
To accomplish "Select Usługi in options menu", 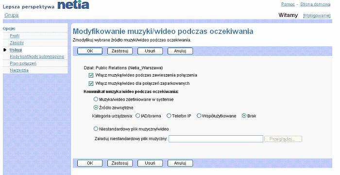I will tap(16, 50).
